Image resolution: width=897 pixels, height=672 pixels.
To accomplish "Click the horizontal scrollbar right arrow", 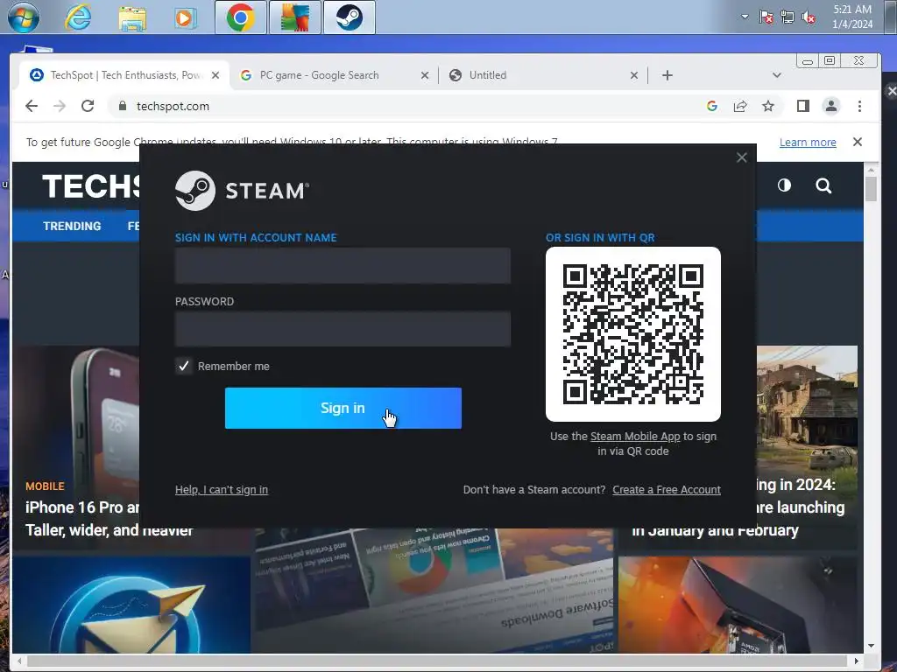I will [857, 661].
